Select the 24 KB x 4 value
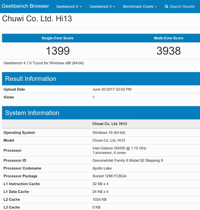The height and width of the screenshot is (210, 200). pyautogui.click(x=100, y=192)
